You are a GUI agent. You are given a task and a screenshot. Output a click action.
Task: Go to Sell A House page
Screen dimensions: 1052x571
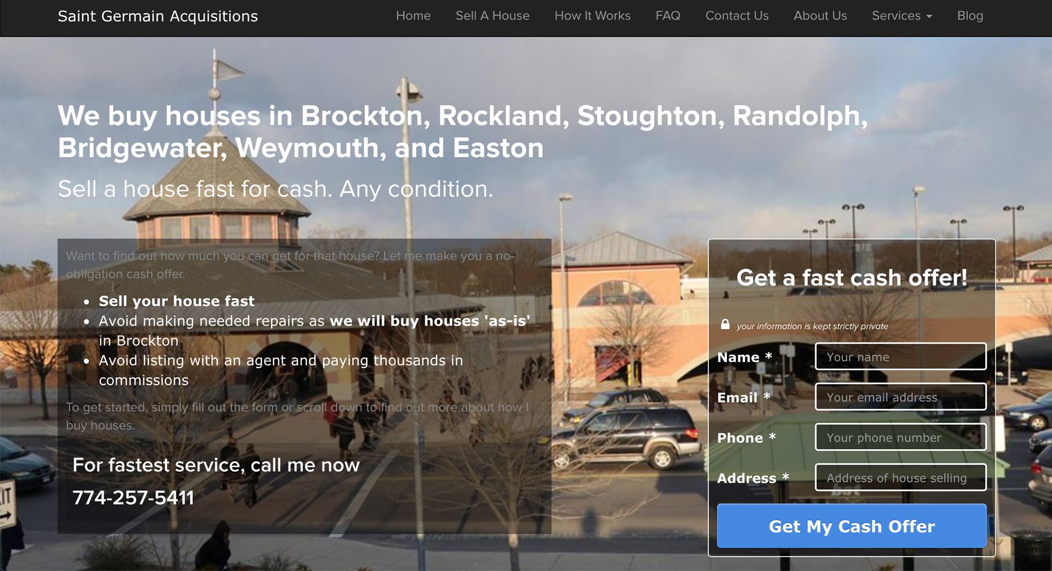tap(492, 16)
